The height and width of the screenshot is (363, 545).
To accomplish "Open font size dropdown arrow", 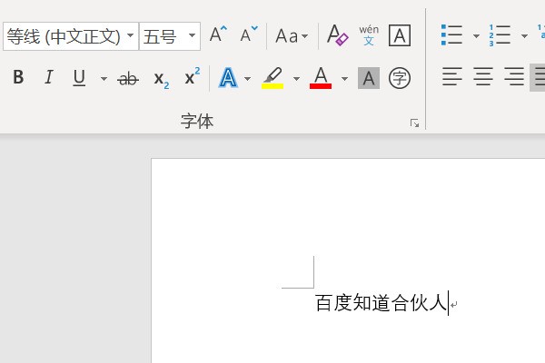I will pos(192,35).
